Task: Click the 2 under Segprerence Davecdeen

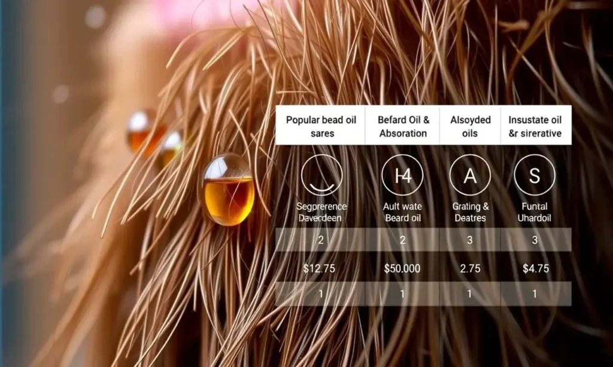Action: 321,240
